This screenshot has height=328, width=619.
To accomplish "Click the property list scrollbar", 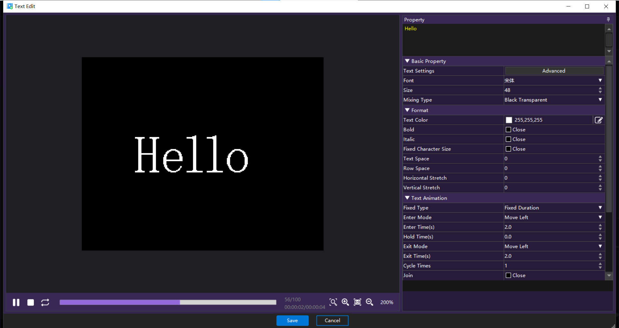I will click(609, 139).
